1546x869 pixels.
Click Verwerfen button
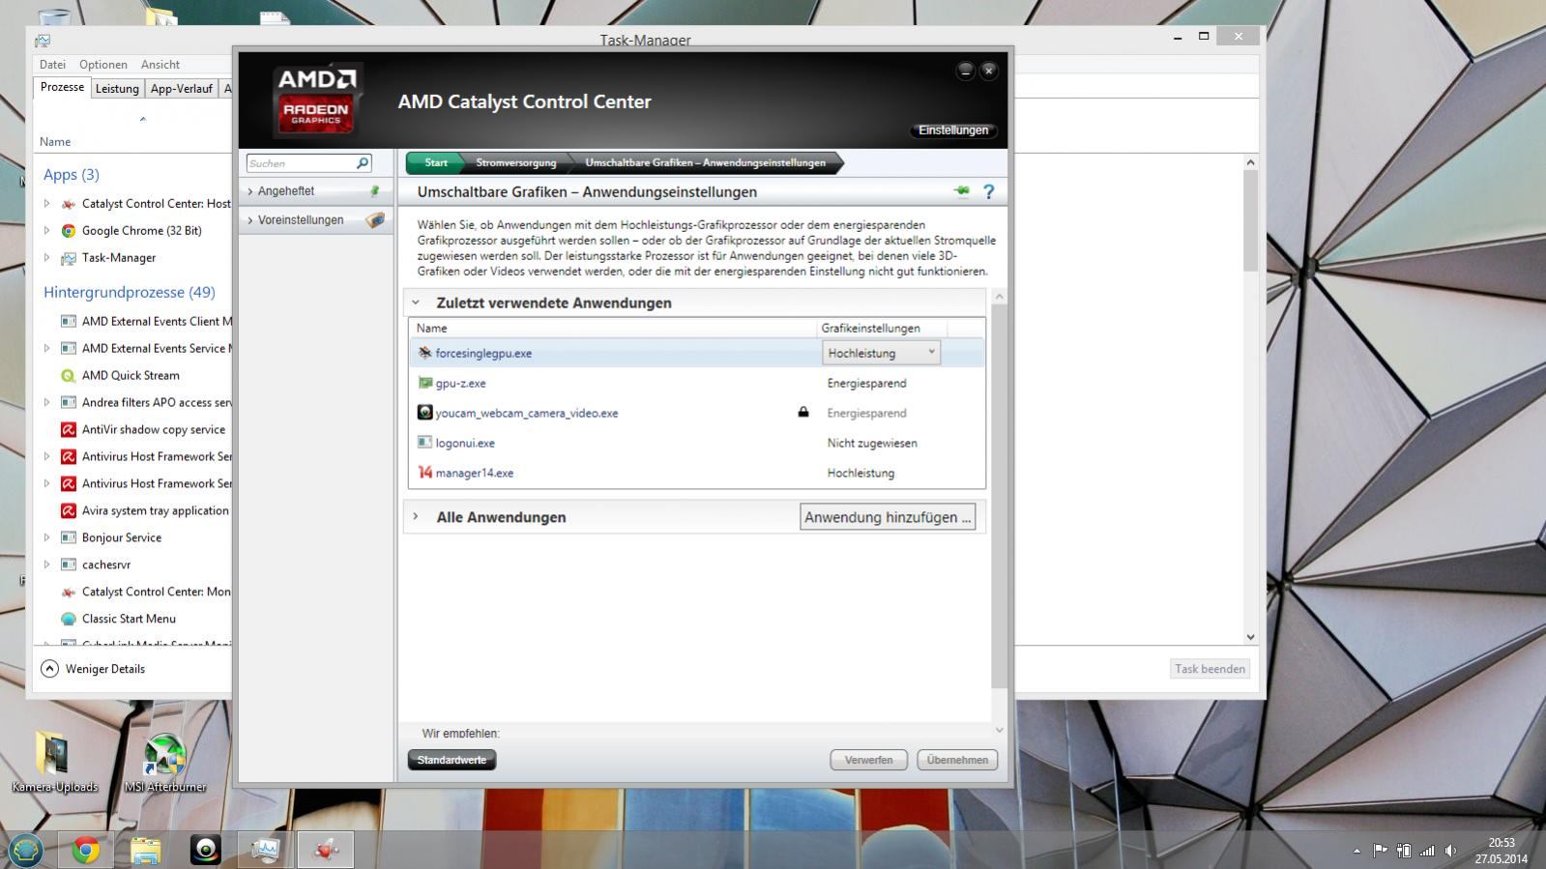[868, 760]
